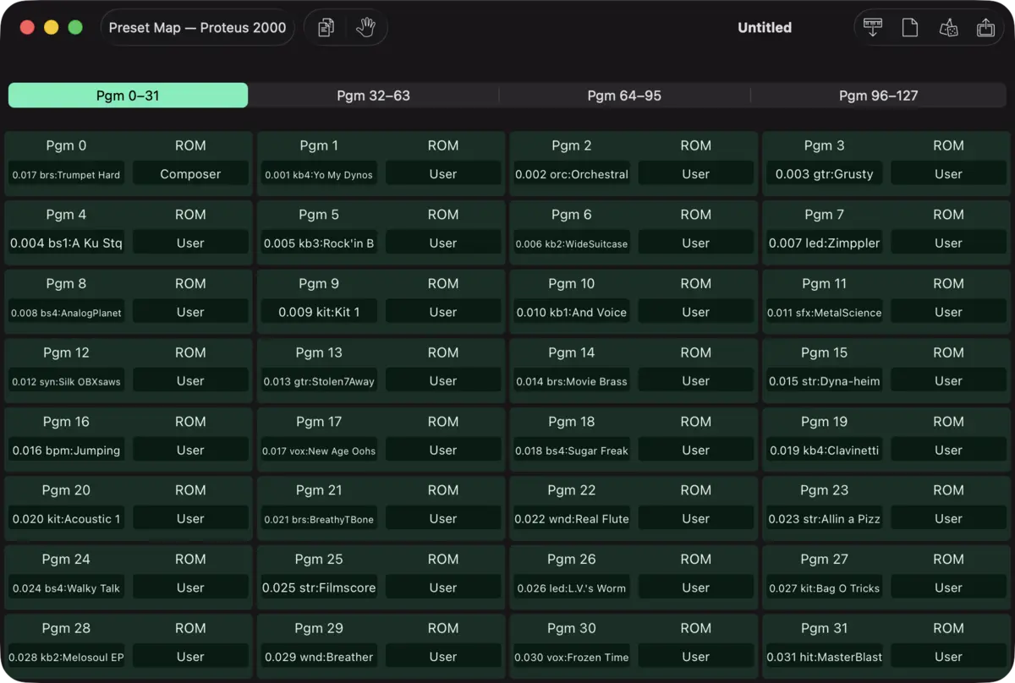This screenshot has width=1015, height=683.
Task: Click the Pgm 26 label
Action: [572, 560]
